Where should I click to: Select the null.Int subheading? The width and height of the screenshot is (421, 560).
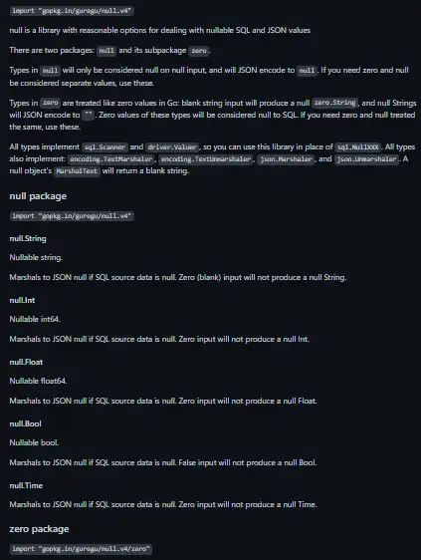click(22, 300)
